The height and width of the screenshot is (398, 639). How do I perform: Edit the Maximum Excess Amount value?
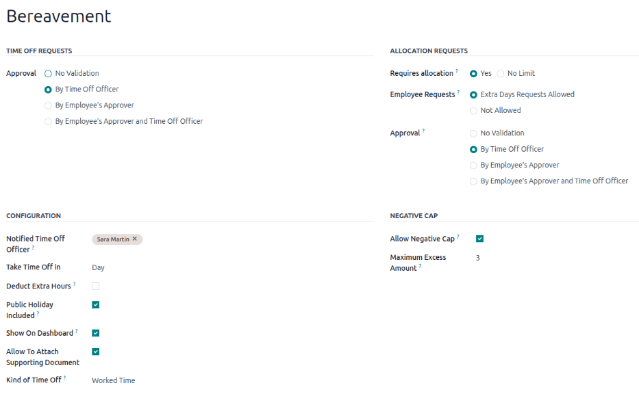[x=477, y=258]
